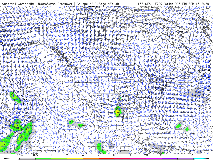Image resolution: width=213 pixels, height=160 pixels.
Task: Click the "7" colorbar label
Action: coord(99,155)
